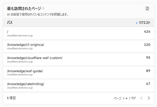
Task: Open the page number dropdown
Action: [x=125, y=98]
